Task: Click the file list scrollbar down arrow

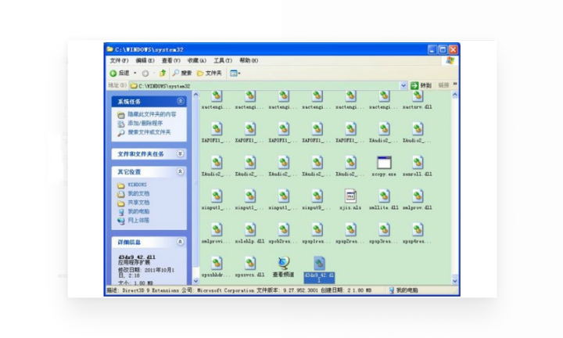Action: pyautogui.click(x=455, y=280)
